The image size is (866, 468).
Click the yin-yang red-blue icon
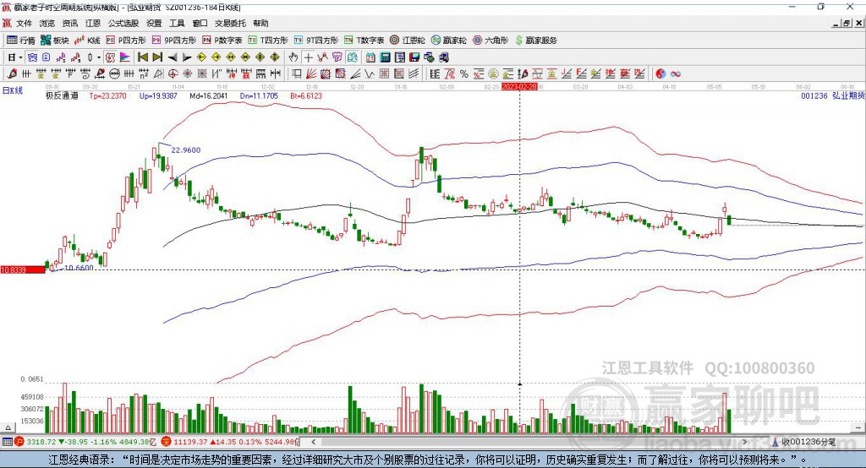pos(660,73)
